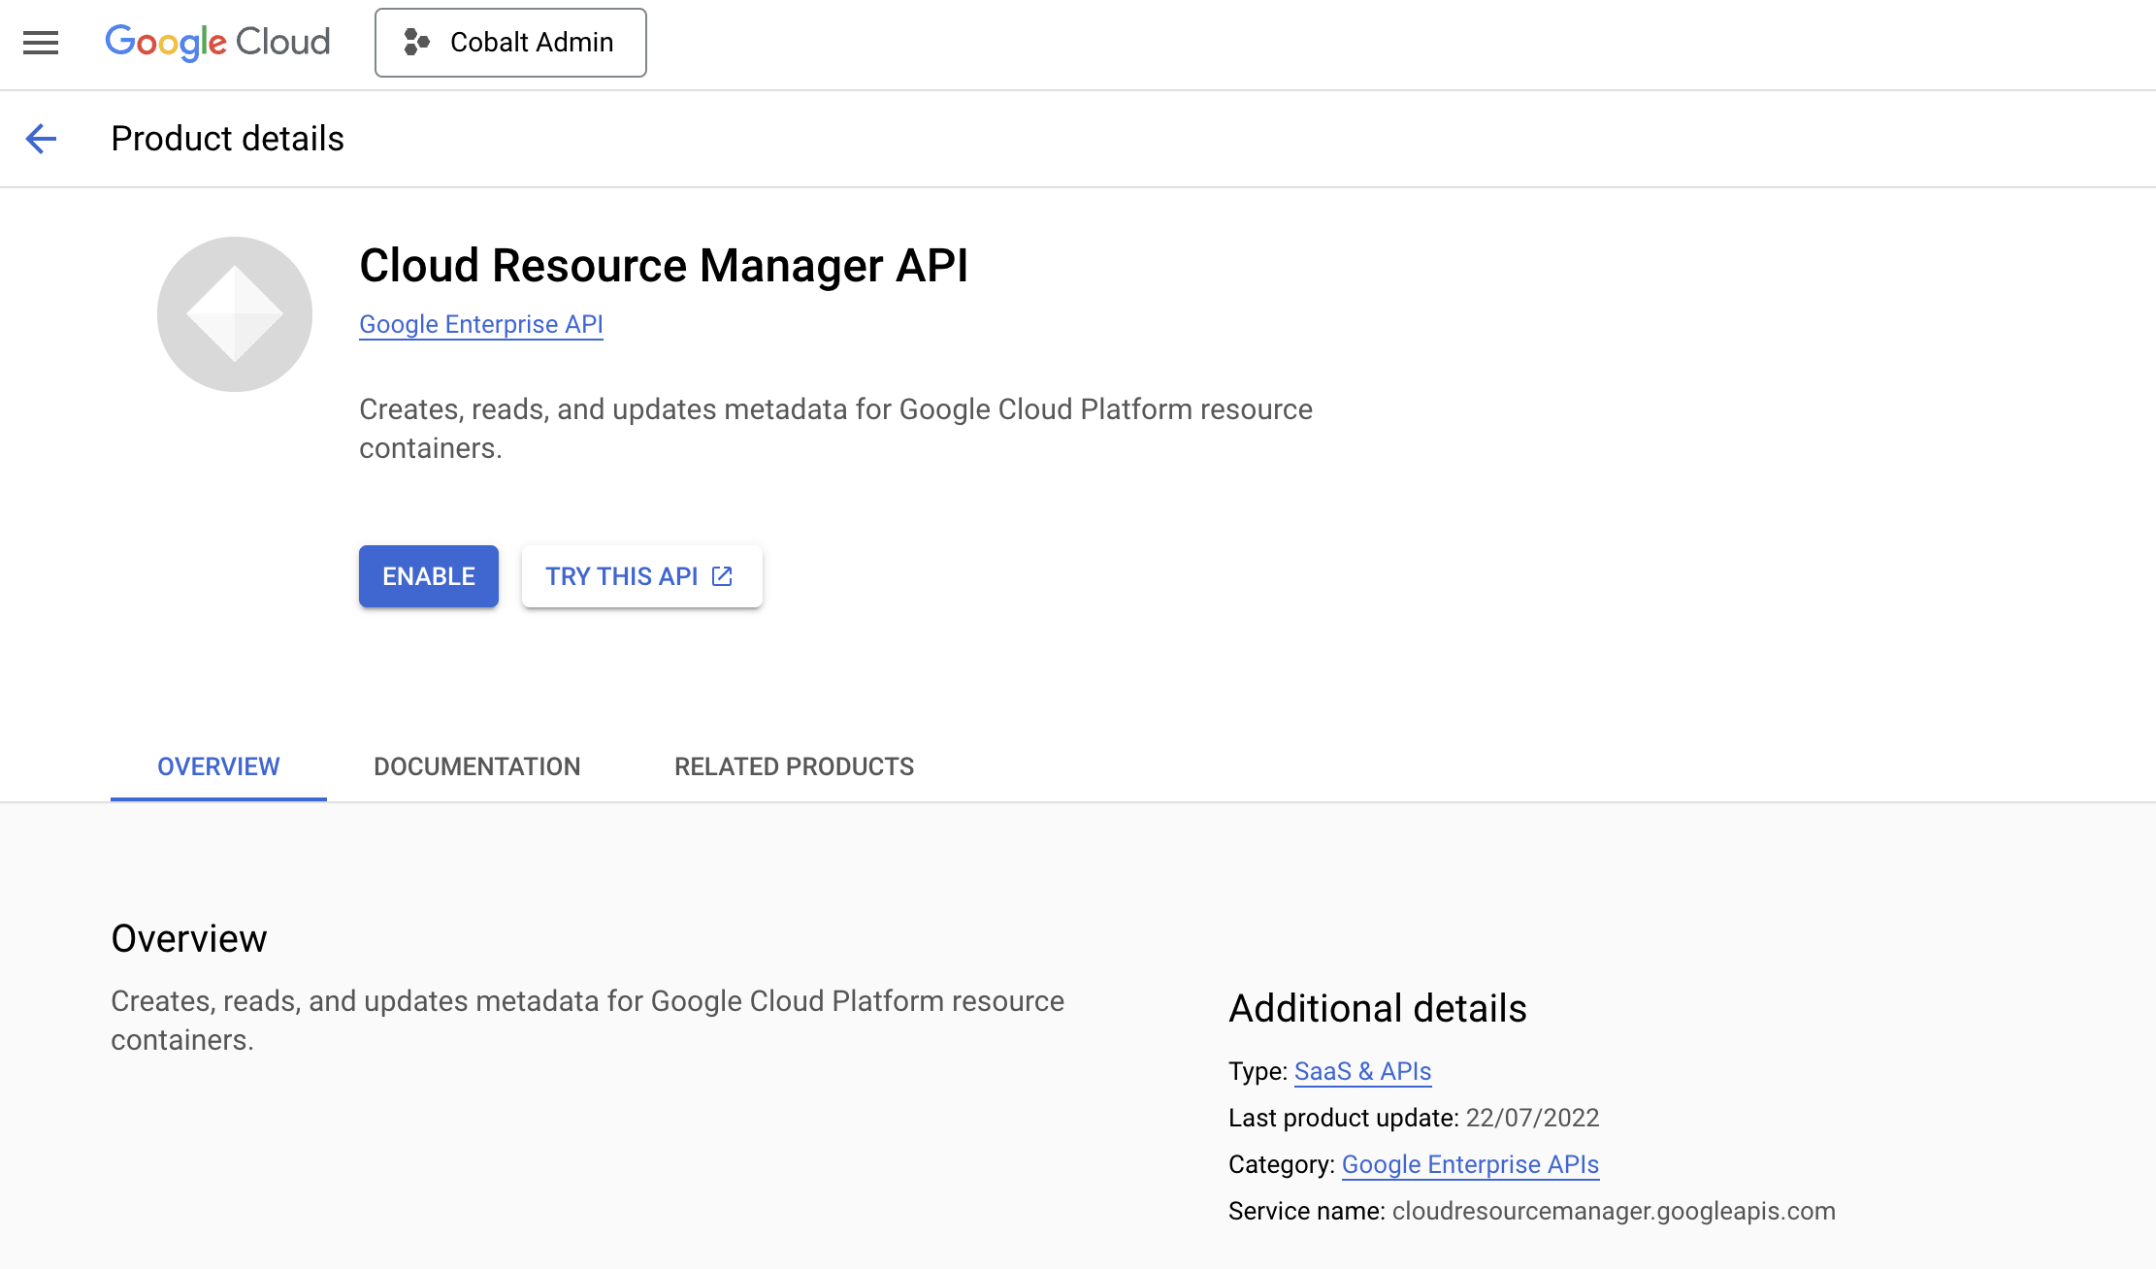Image resolution: width=2156 pixels, height=1269 pixels.
Task: Open the Google Enterprise API link under the title
Action: click(x=480, y=324)
